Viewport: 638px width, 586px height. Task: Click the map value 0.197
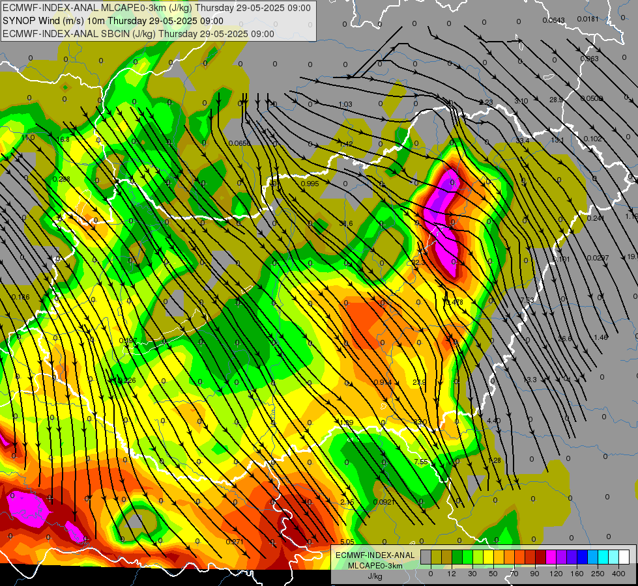[128, 341]
